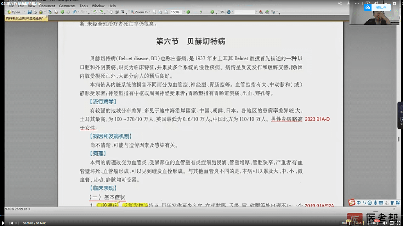Viewport: 403px width, 226px height.
Task: Save the document with floppy disk icon
Action: [30, 12]
